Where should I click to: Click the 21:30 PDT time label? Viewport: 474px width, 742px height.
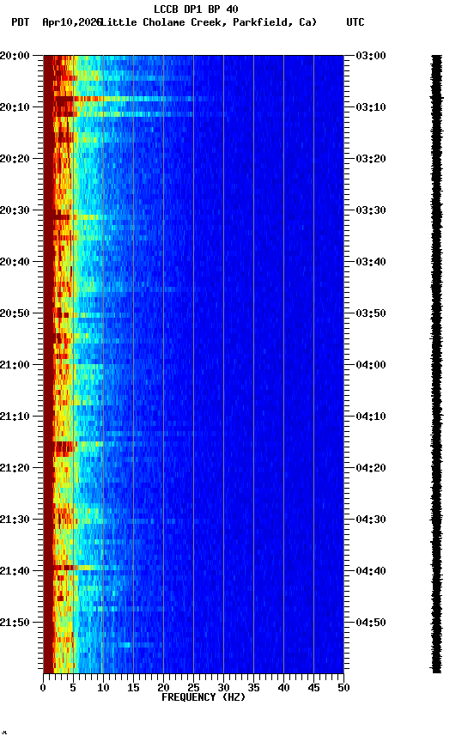(15, 520)
